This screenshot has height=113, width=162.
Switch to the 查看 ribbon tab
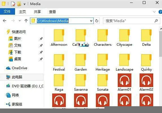pos(52,12)
